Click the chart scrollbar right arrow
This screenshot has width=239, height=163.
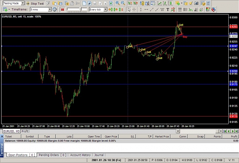point(221,131)
